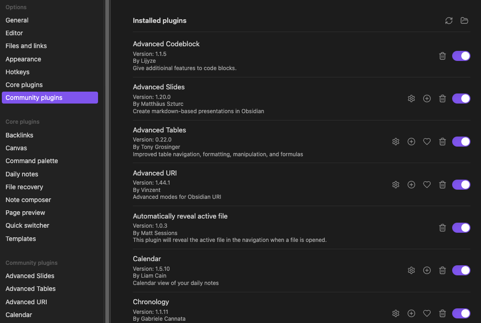Click the 'Advanced Codeblock' plugin title
This screenshot has width=481, height=323.
pos(166,44)
